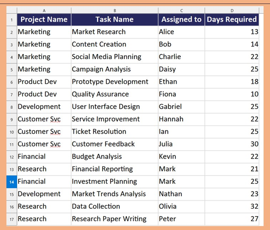
Task: Select the Investment Planning cell
Action: point(115,182)
